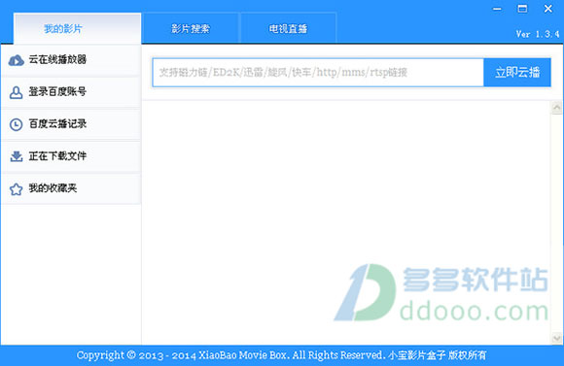Switch to the 我的影片 tab

tap(78, 28)
